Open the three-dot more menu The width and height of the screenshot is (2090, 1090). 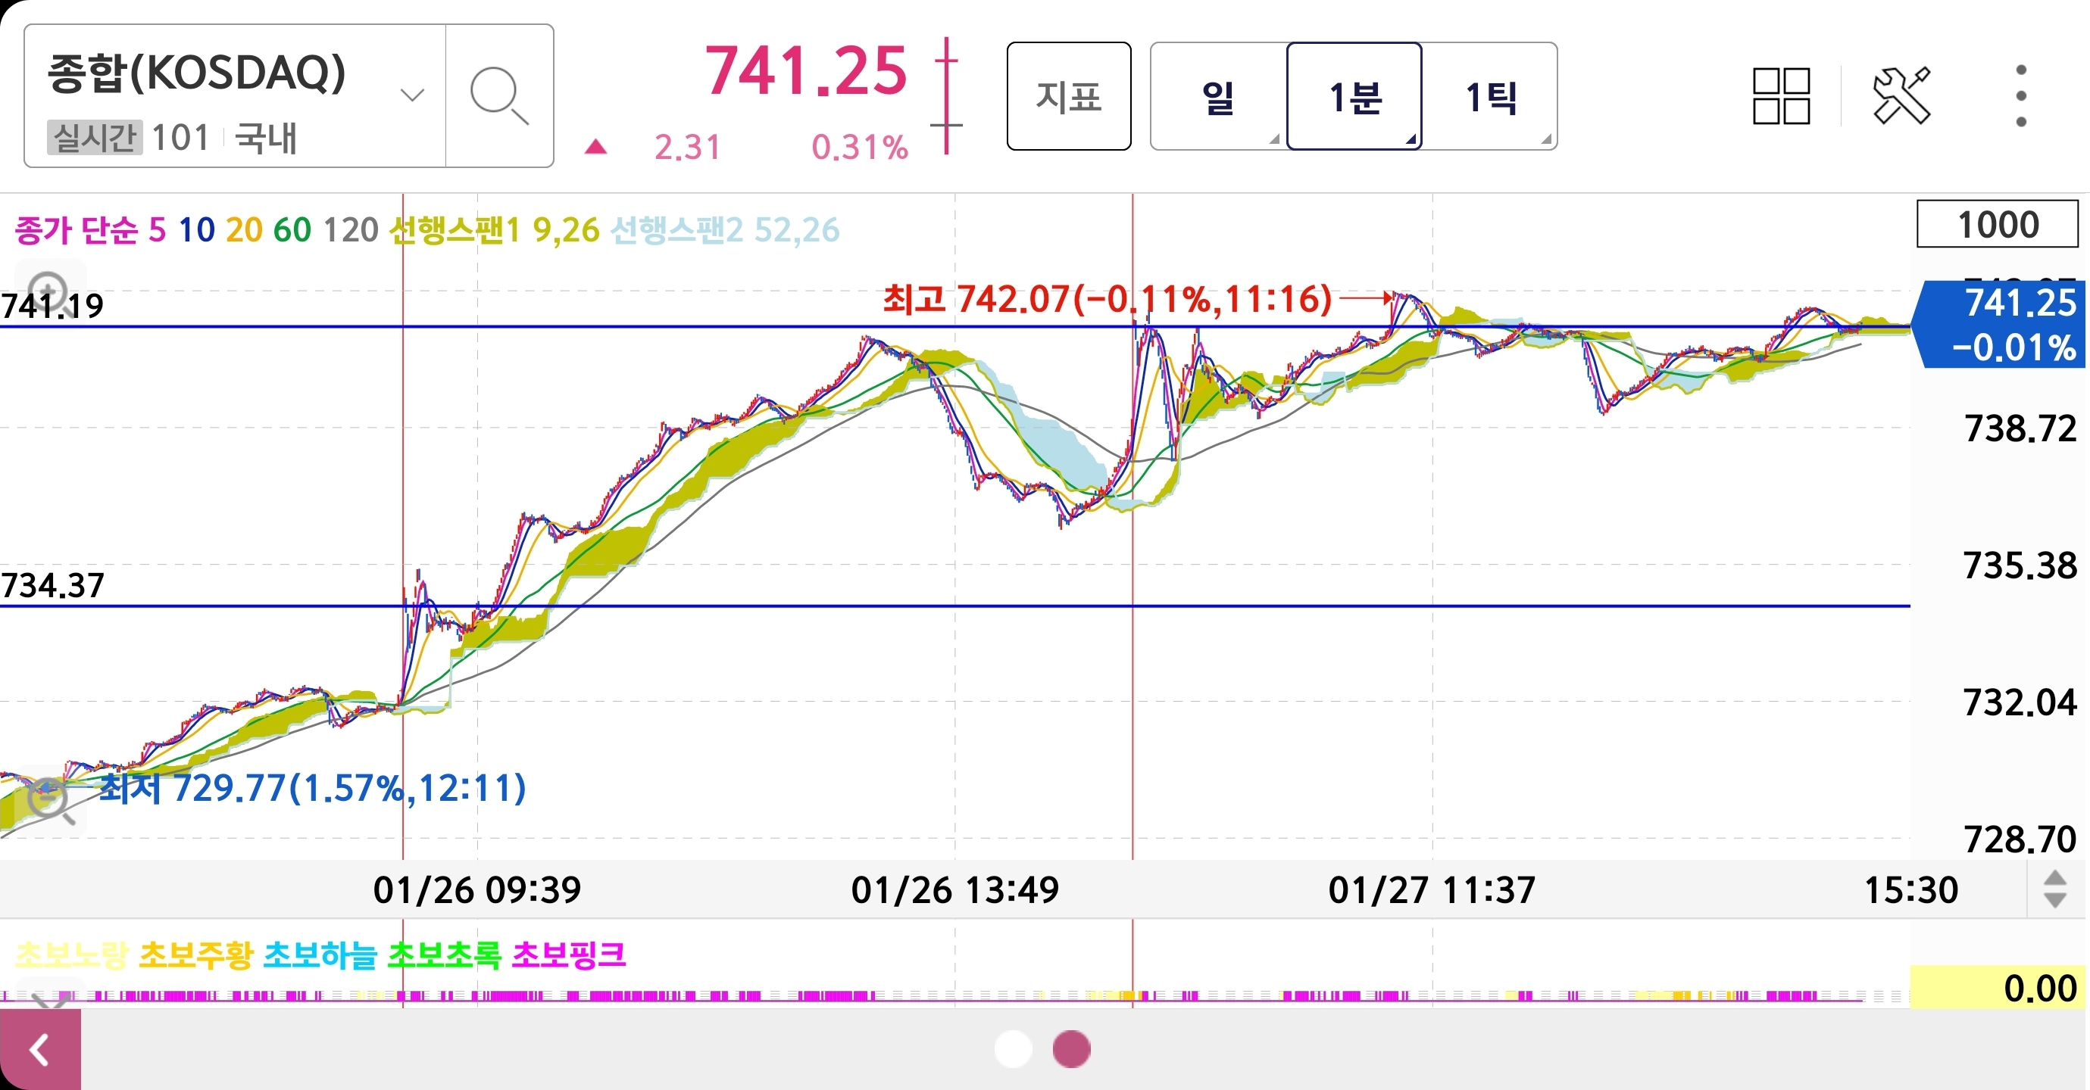pos(2020,95)
